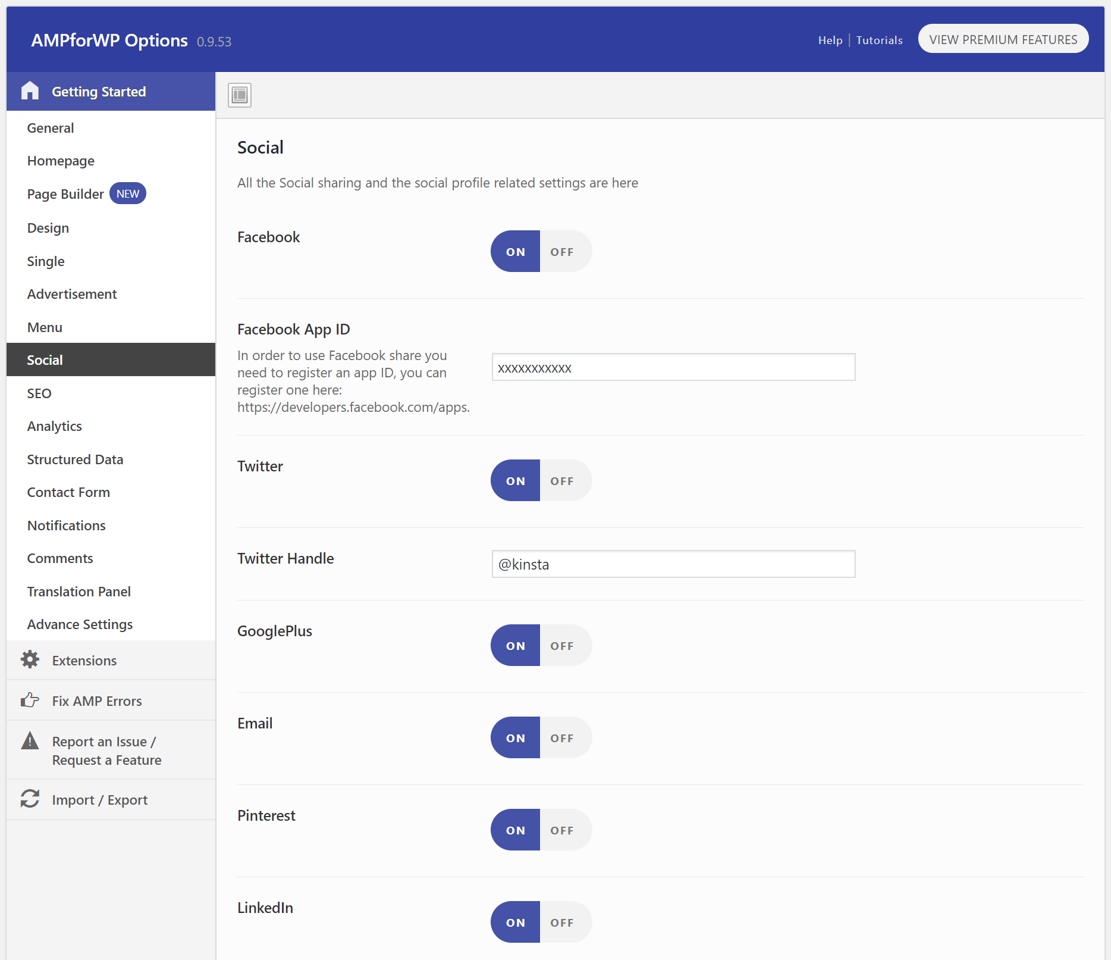This screenshot has height=960, width=1111.
Task: Click the refresh arrows Import / Export icon
Action: pos(30,799)
